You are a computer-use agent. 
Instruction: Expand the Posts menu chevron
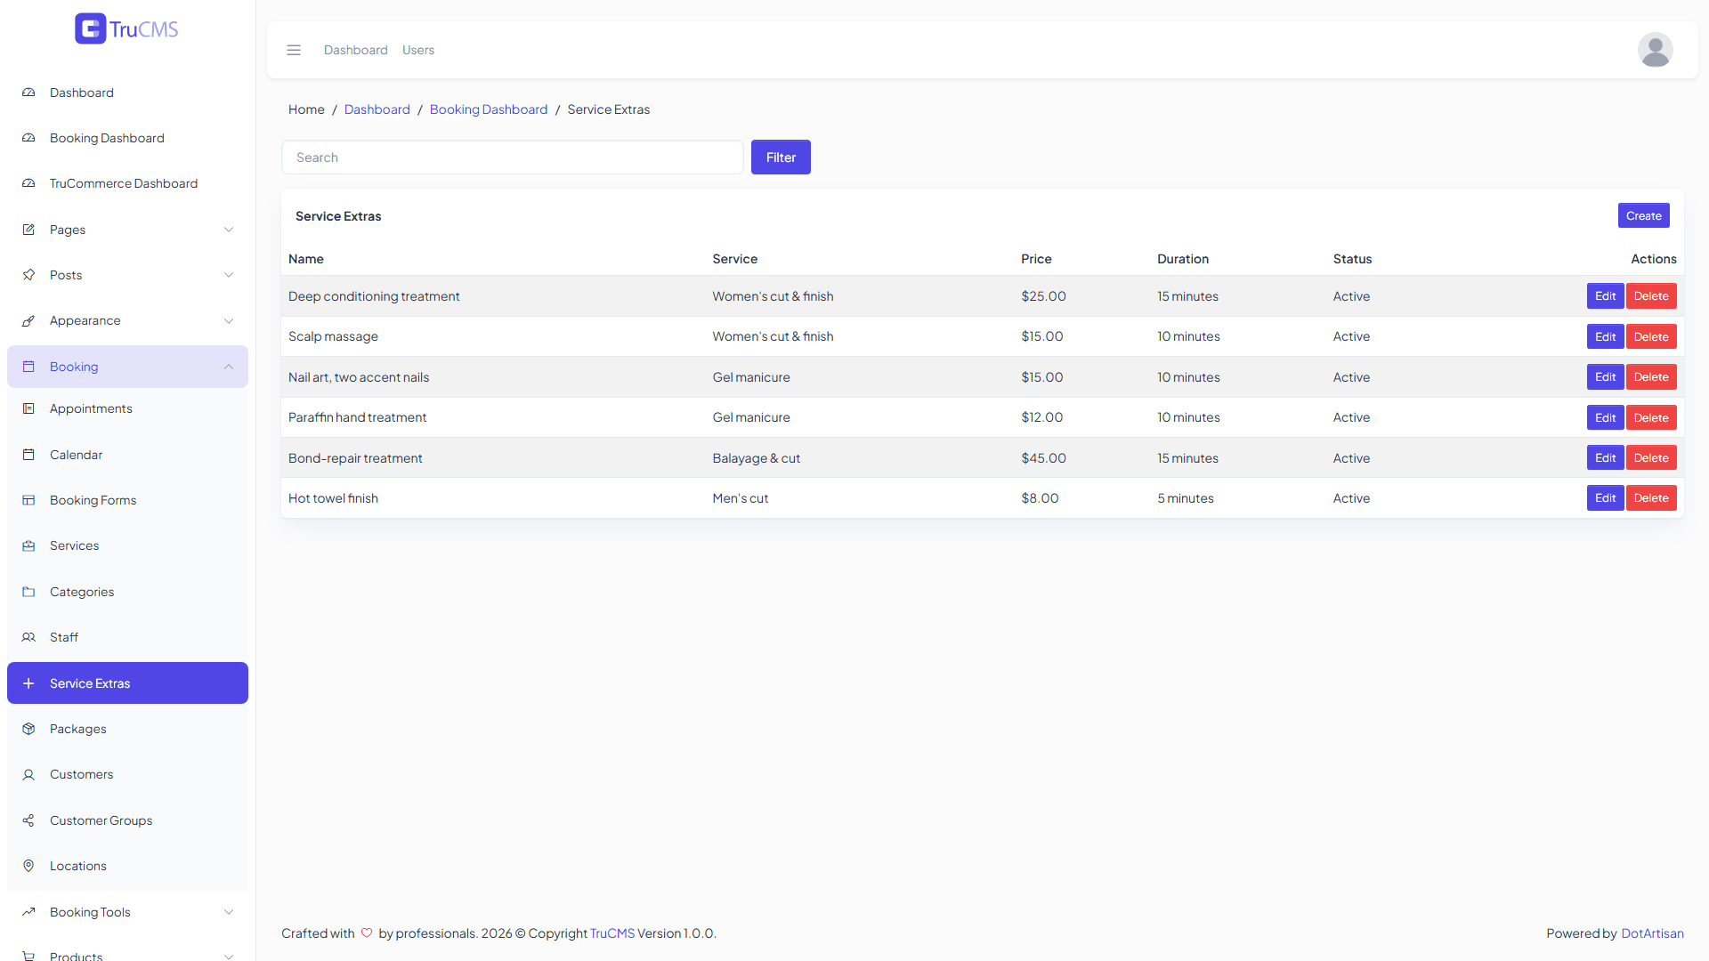tap(229, 275)
